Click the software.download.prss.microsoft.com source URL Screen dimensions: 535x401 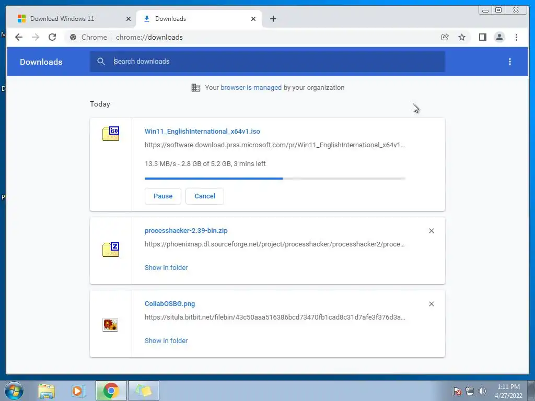pos(275,145)
